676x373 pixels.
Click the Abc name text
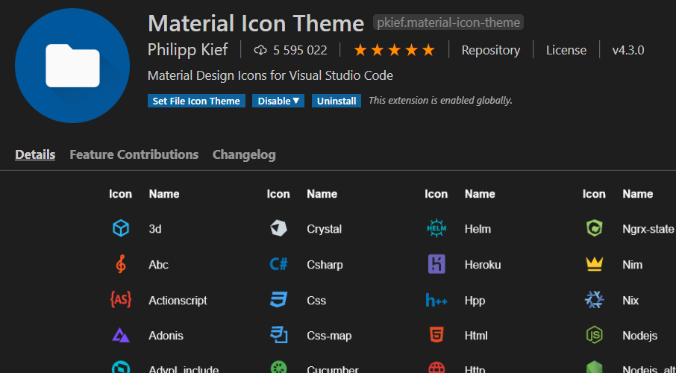point(158,264)
